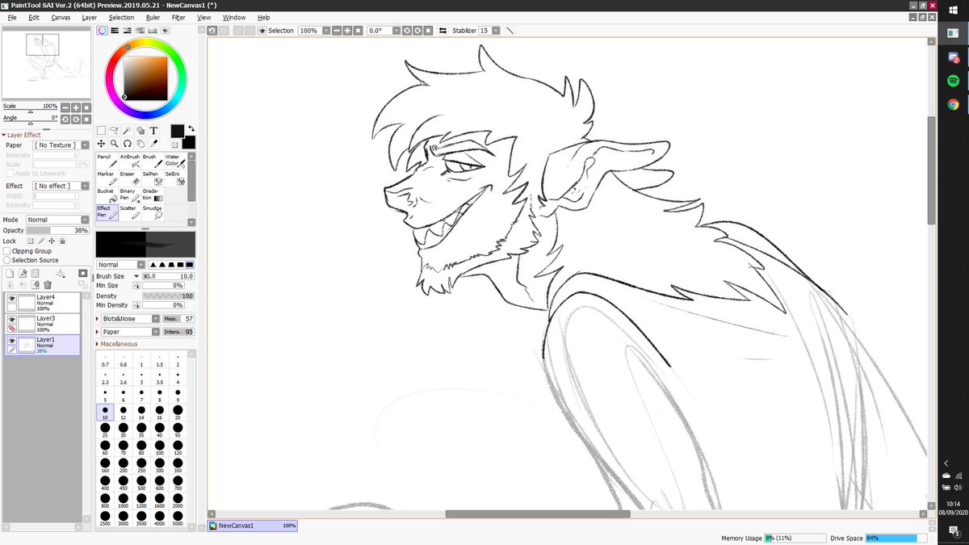Select the Effect Pen tool
The height and width of the screenshot is (545, 969).
click(107, 212)
